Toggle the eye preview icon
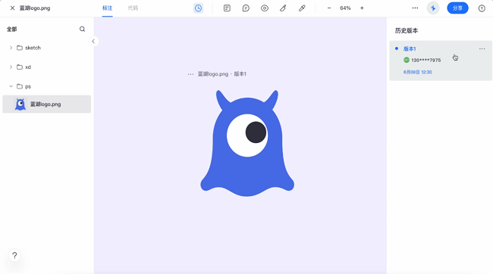 tap(265, 8)
